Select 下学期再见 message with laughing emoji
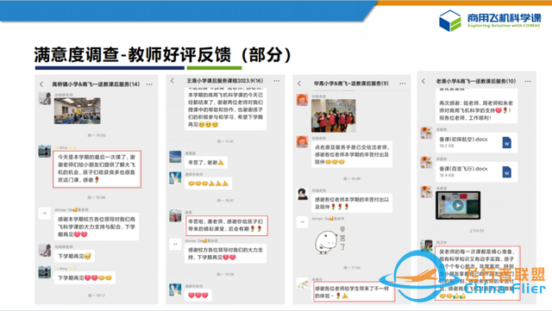552x311 pixels. (x=74, y=256)
